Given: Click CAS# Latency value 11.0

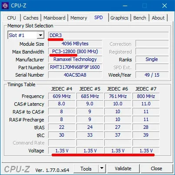Looking at the screenshot, I should click(x=146, y=104).
